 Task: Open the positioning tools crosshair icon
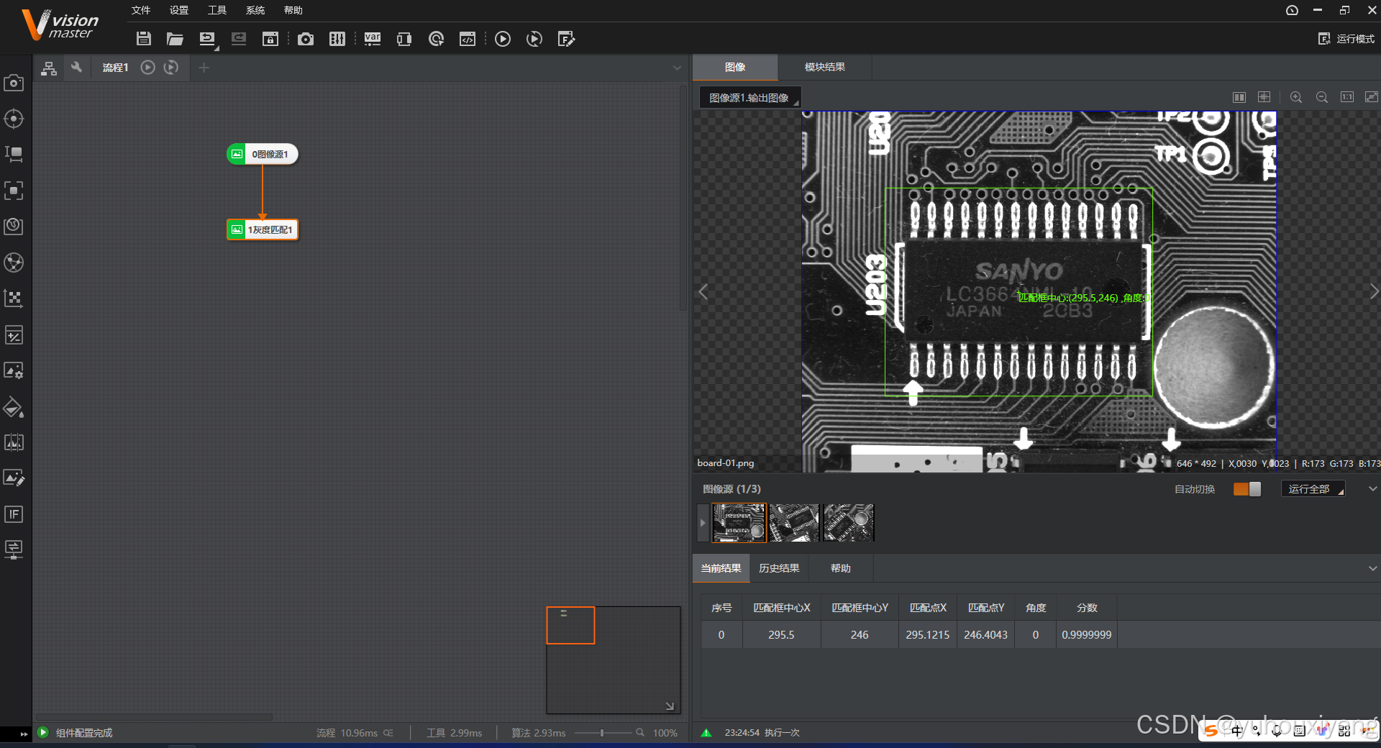14,119
